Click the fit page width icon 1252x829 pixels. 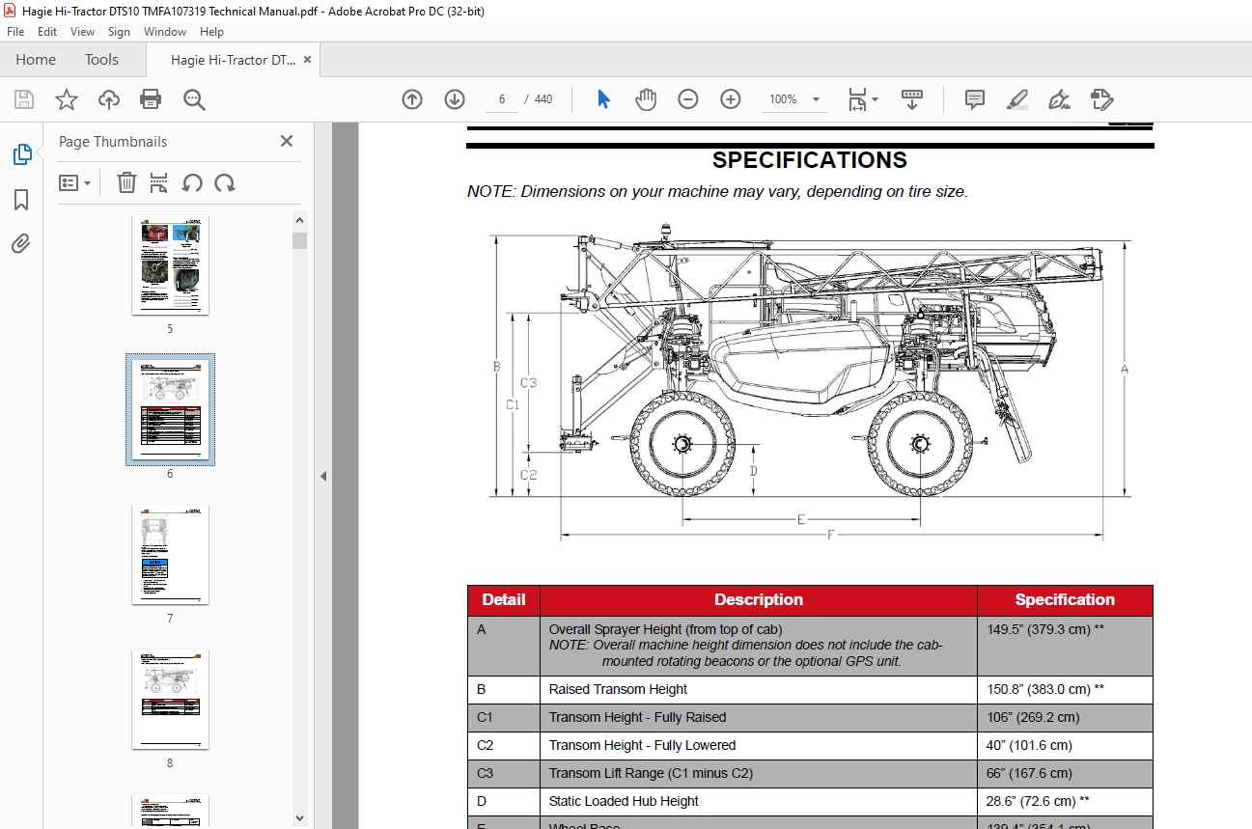857,99
